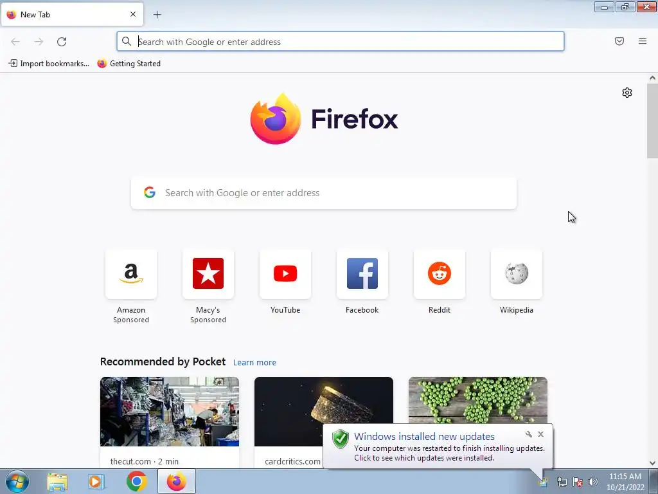Close the New Tab tab
Viewport: 658px width, 494px height.
(133, 14)
